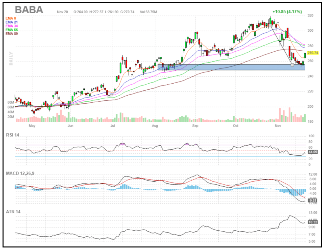Click the open price O:264.00
The width and height of the screenshot is (325, 250).
coord(80,12)
